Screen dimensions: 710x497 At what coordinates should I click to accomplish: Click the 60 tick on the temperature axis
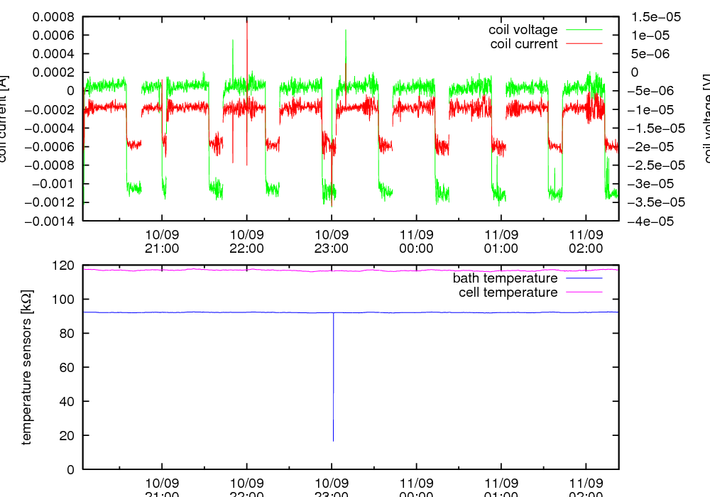point(67,367)
